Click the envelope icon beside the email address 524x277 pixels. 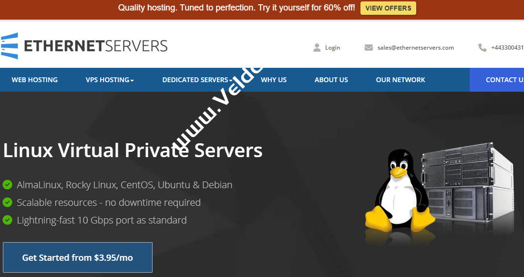coord(369,48)
